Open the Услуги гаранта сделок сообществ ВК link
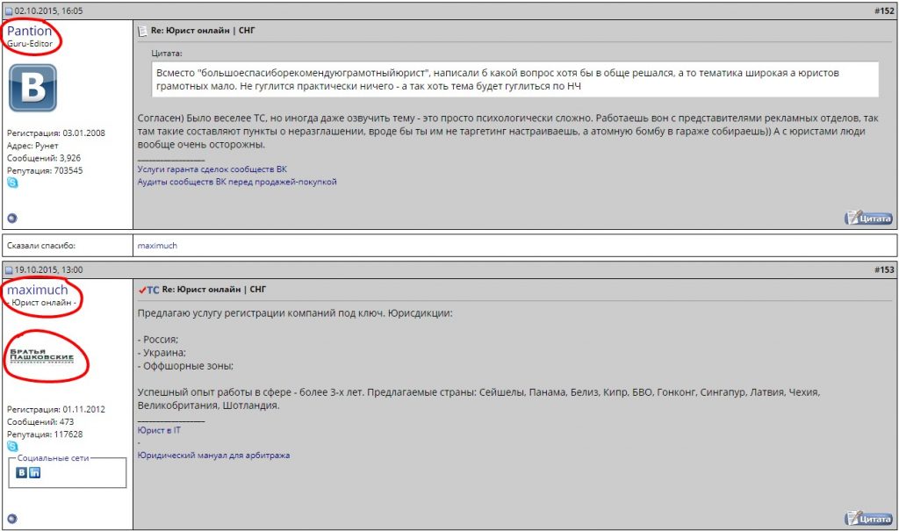Image resolution: width=899 pixels, height=531 pixels. tap(212, 169)
